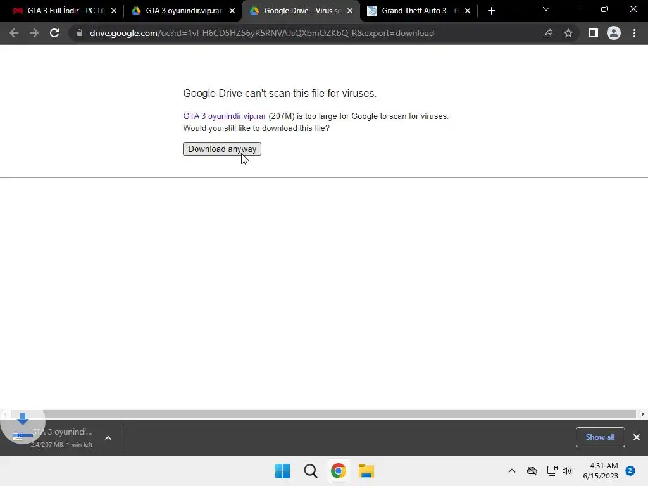
Task: Open GTA 3 oyunindir.vip.rar file link
Action: click(x=225, y=116)
